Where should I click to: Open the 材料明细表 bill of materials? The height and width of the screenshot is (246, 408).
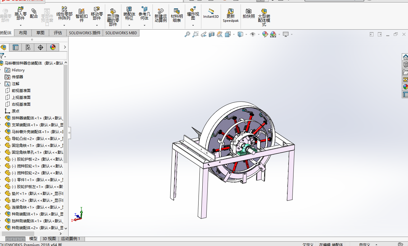point(177,15)
